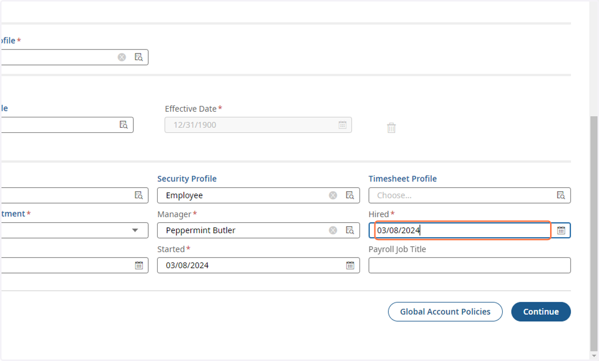The height and width of the screenshot is (361, 599).
Task: Delete the Effective Date row with trash icon
Action: 391,128
